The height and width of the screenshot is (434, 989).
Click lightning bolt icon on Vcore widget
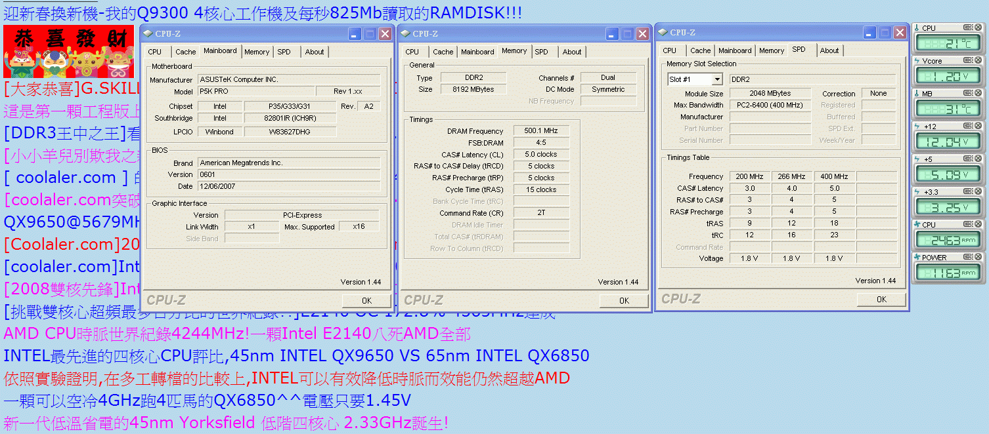917,61
